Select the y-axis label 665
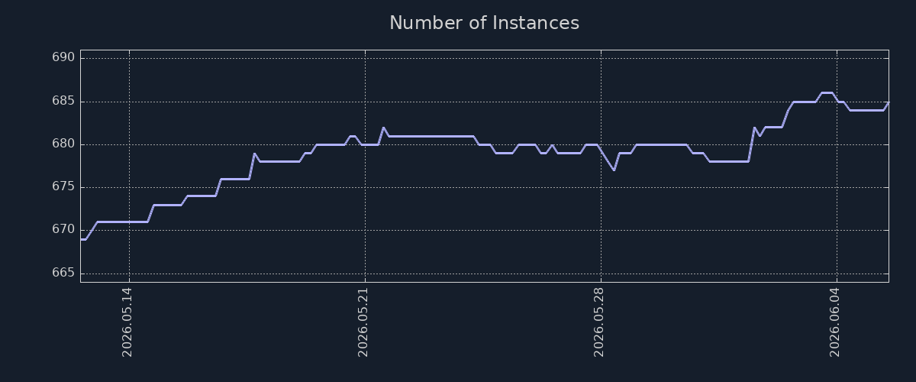916x382 pixels. click(x=64, y=273)
